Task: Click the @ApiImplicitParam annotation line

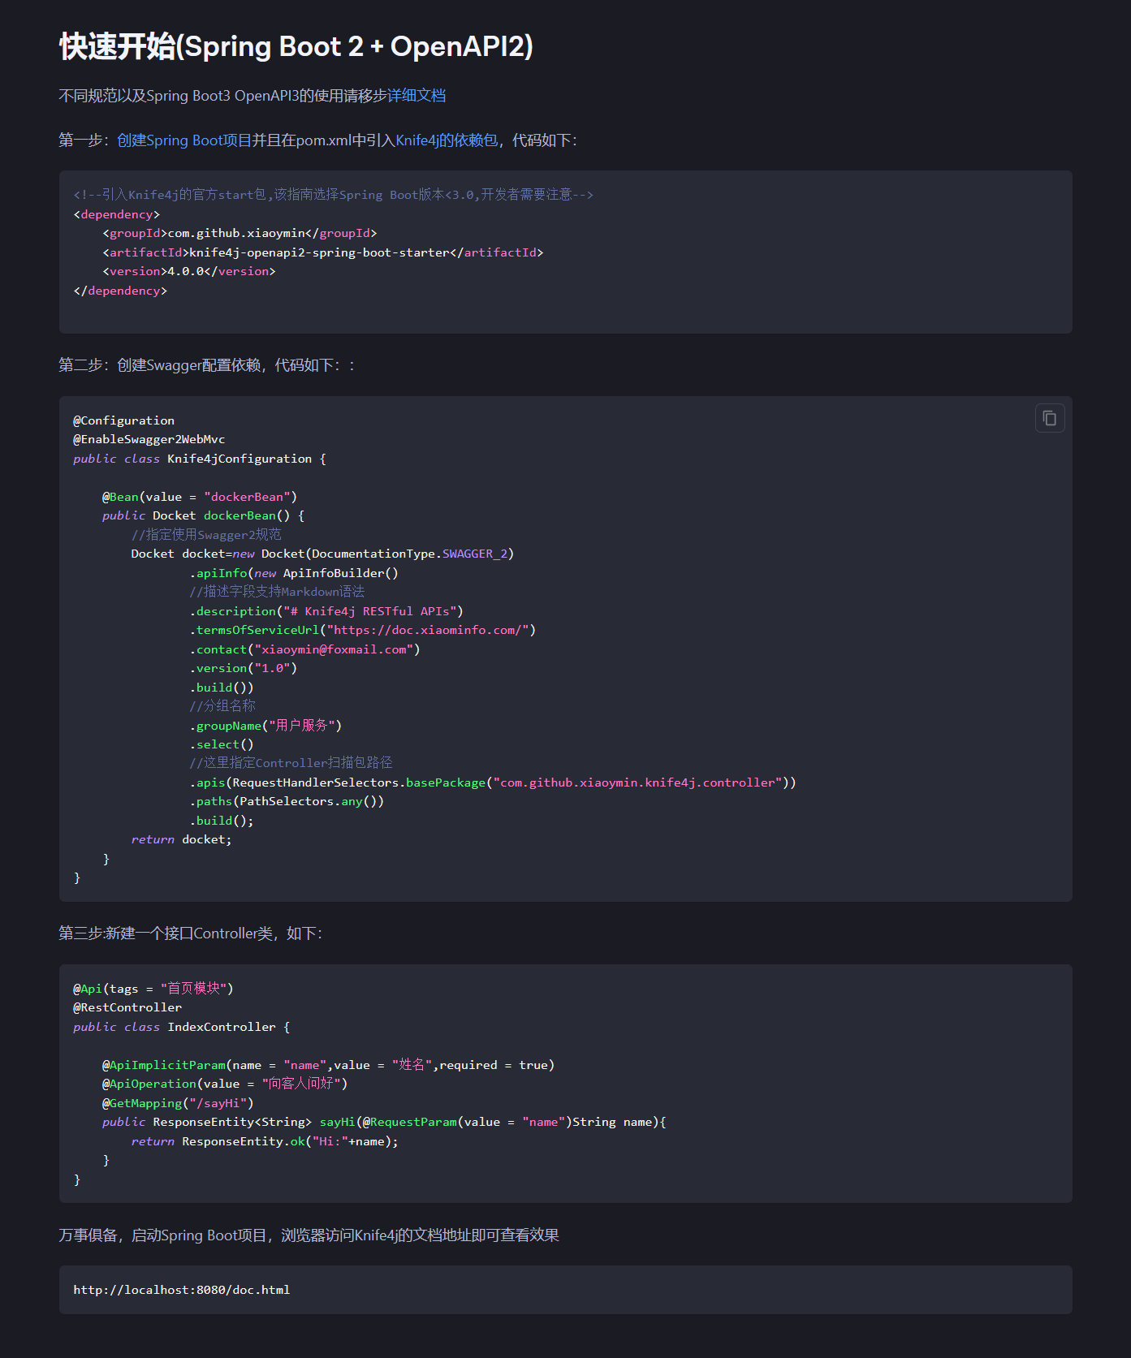Action: click(x=328, y=1065)
